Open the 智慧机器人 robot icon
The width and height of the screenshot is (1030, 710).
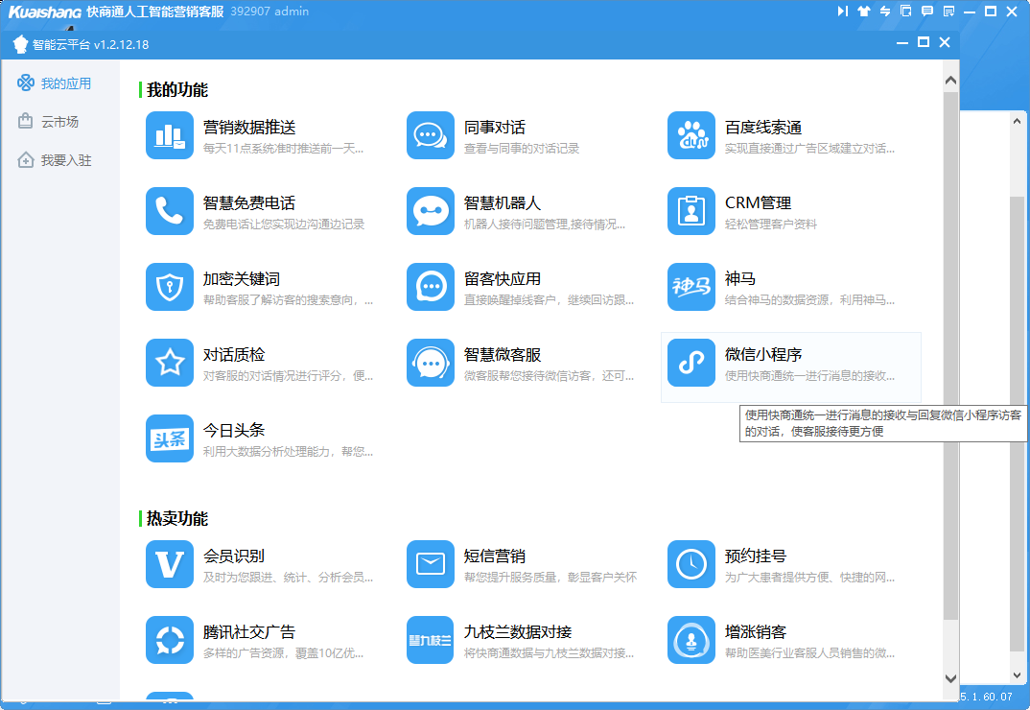click(430, 211)
